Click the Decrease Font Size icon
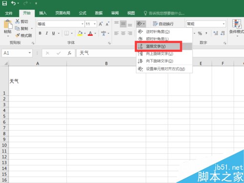The image size is (244, 183). point(107,24)
